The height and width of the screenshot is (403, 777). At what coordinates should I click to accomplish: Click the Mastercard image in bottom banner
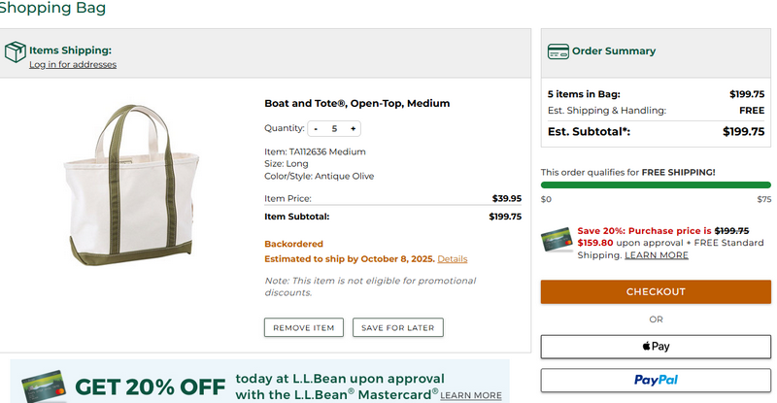43,385
